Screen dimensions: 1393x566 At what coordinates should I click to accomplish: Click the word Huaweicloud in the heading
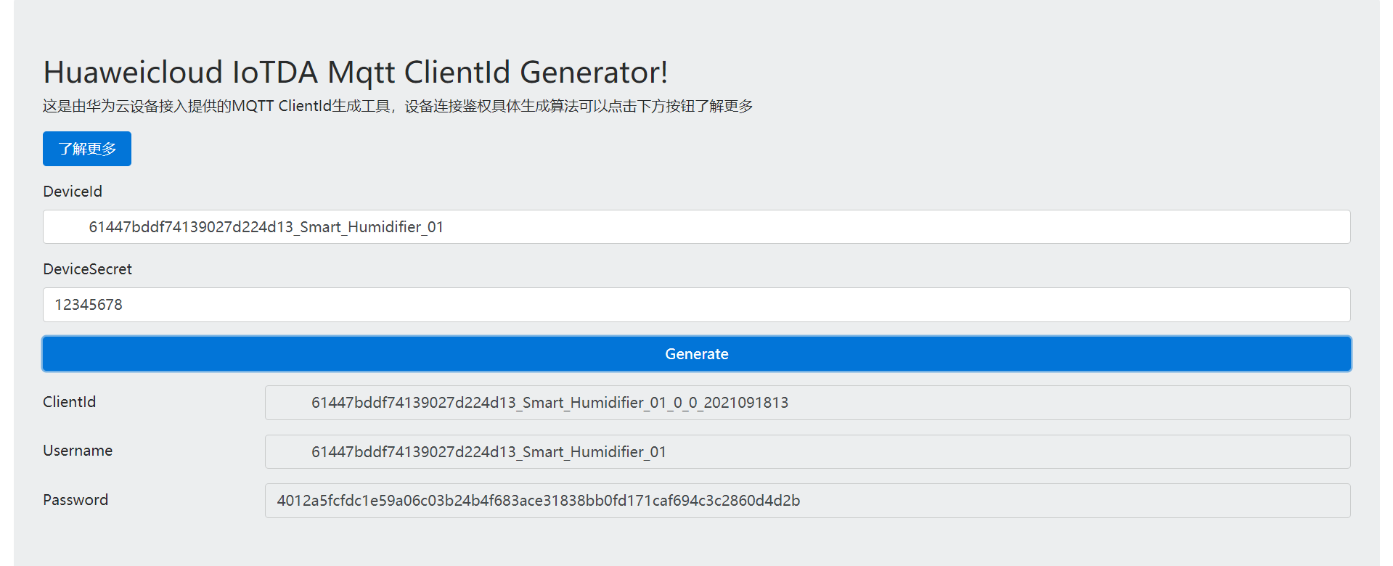click(x=133, y=73)
